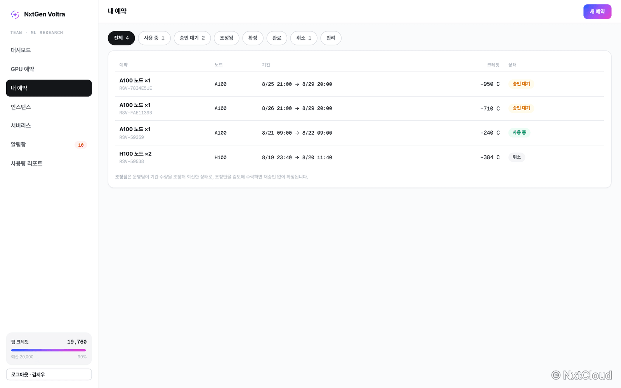
Task: Click 승인 대기 badge for RSV-FAE1139B
Action: (x=521, y=108)
